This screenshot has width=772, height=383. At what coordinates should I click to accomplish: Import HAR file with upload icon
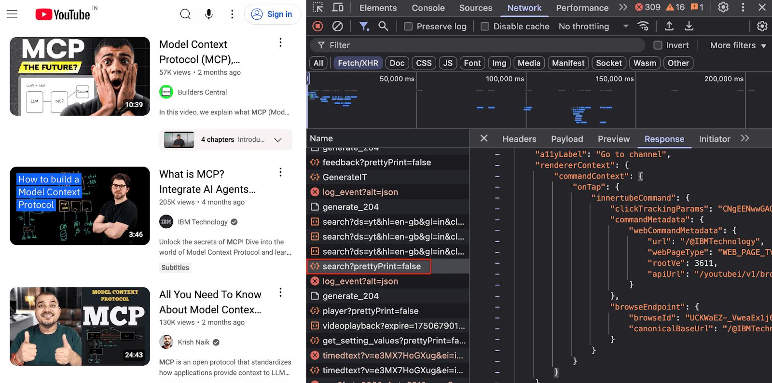[669, 26]
